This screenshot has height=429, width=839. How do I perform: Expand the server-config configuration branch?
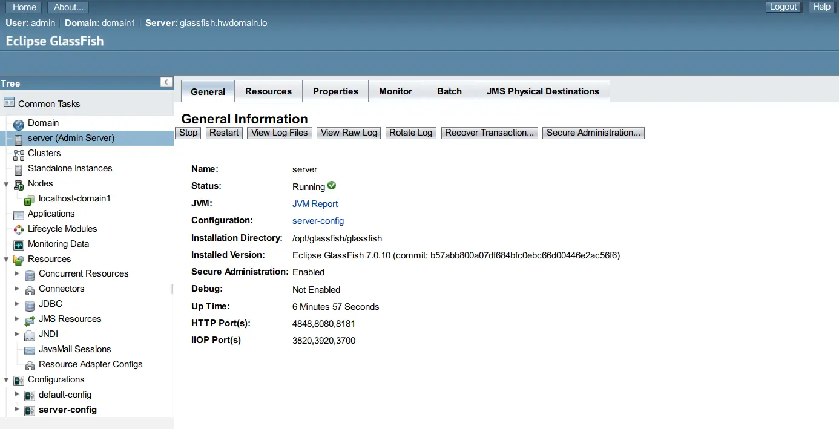pyautogui.click(x=18, y=410)
